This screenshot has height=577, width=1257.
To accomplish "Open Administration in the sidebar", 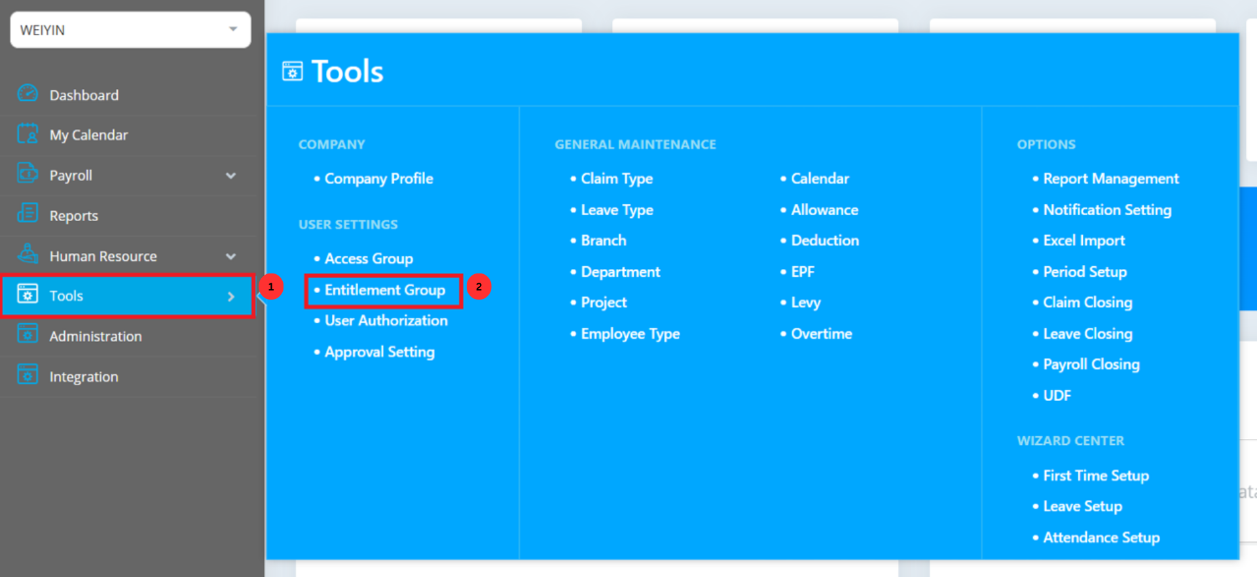I will [96, 336].
